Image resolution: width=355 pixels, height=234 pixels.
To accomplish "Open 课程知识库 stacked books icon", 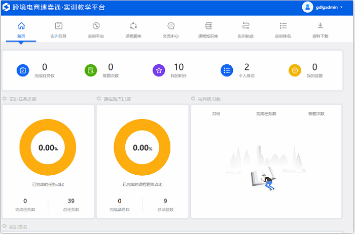I will [208, 26].
